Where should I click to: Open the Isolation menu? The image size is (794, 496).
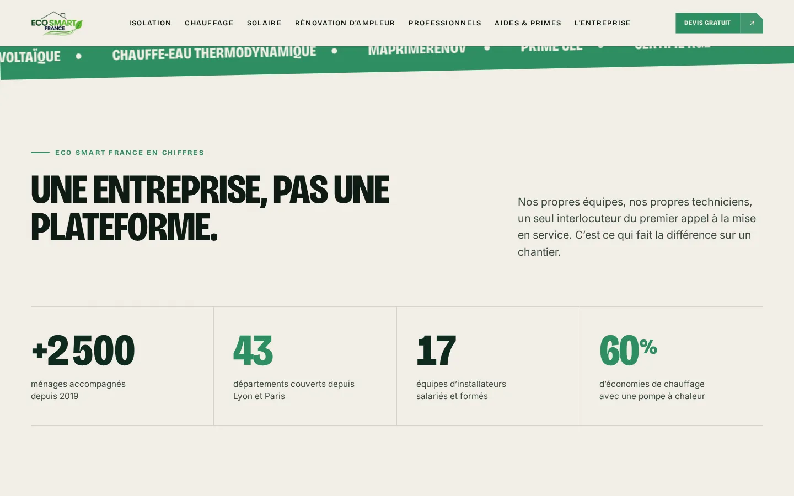coord(150,23)
